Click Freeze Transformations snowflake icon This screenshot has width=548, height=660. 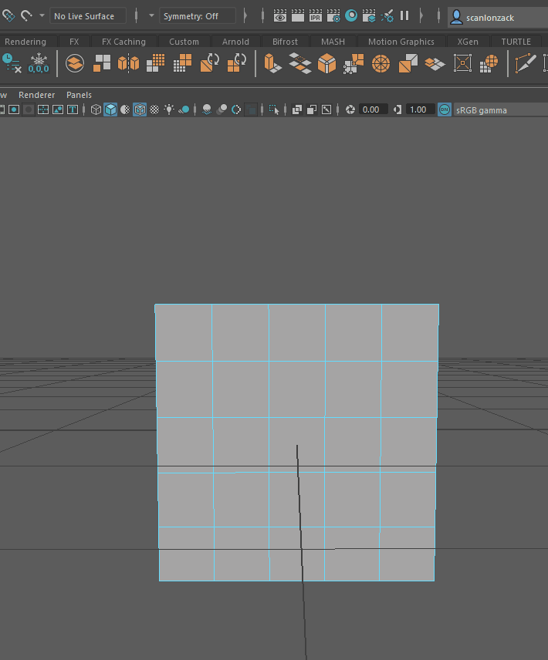[x=39, y=63]
